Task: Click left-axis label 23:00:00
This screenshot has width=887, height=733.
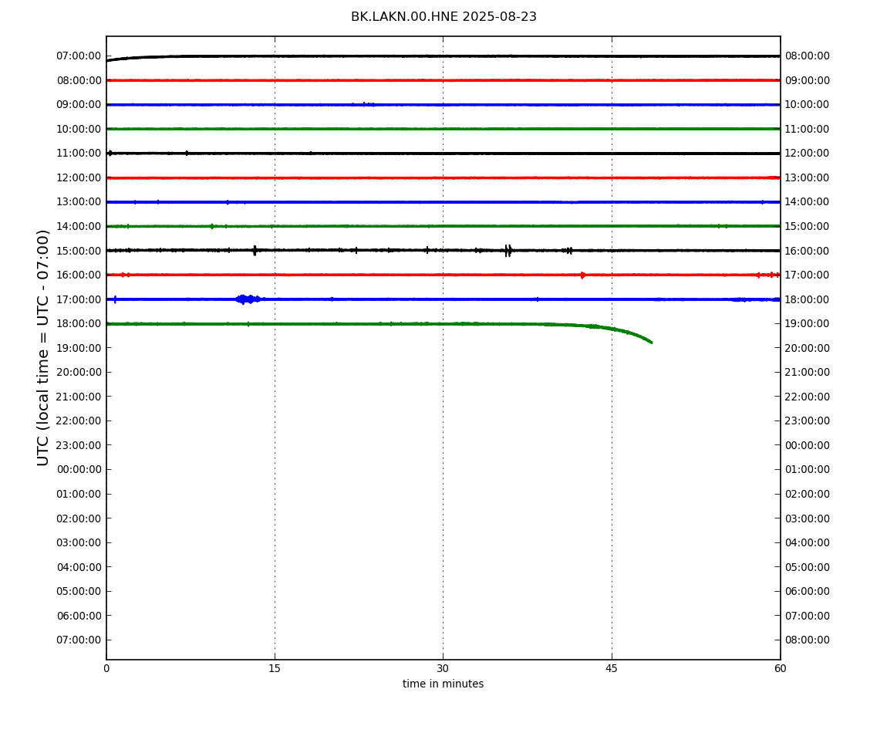Action: 79,445
